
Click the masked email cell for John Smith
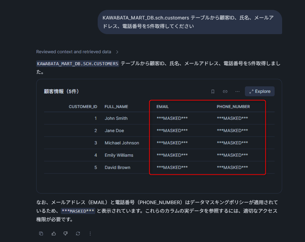(x=172, y=118)
